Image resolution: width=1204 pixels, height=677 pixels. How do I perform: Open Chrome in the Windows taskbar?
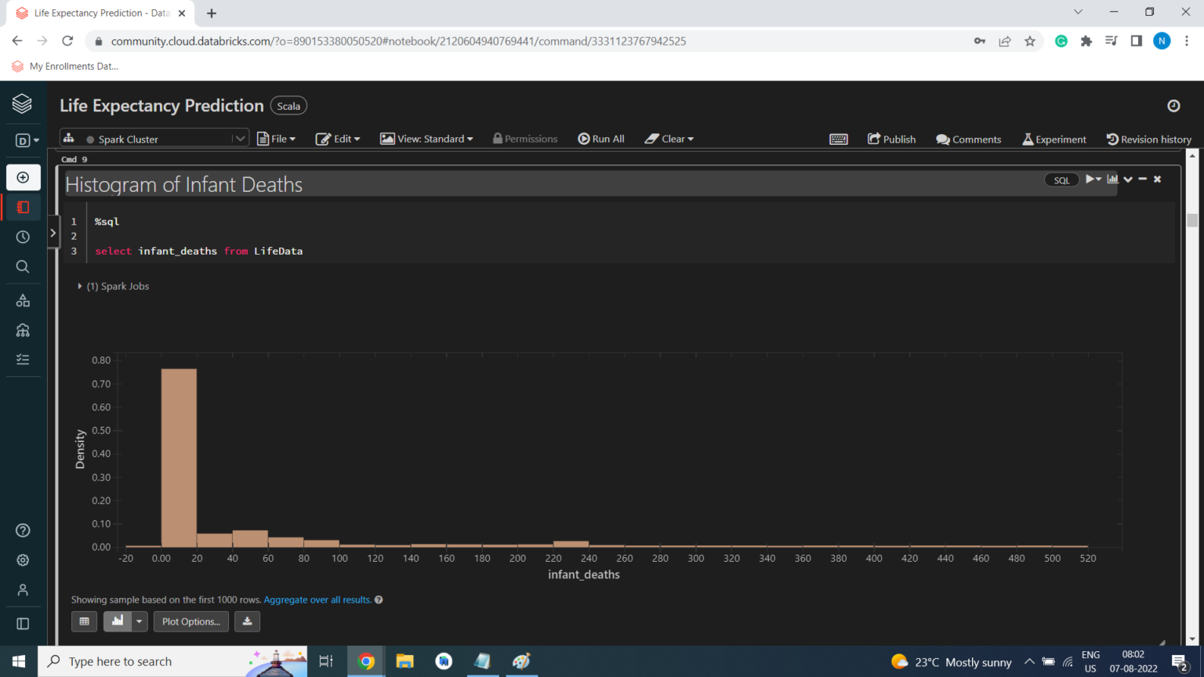pos(366,661)
